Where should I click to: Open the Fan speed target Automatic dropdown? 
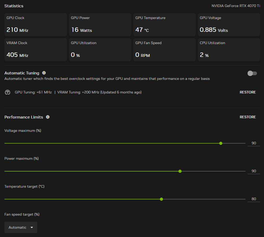(21, 227)
